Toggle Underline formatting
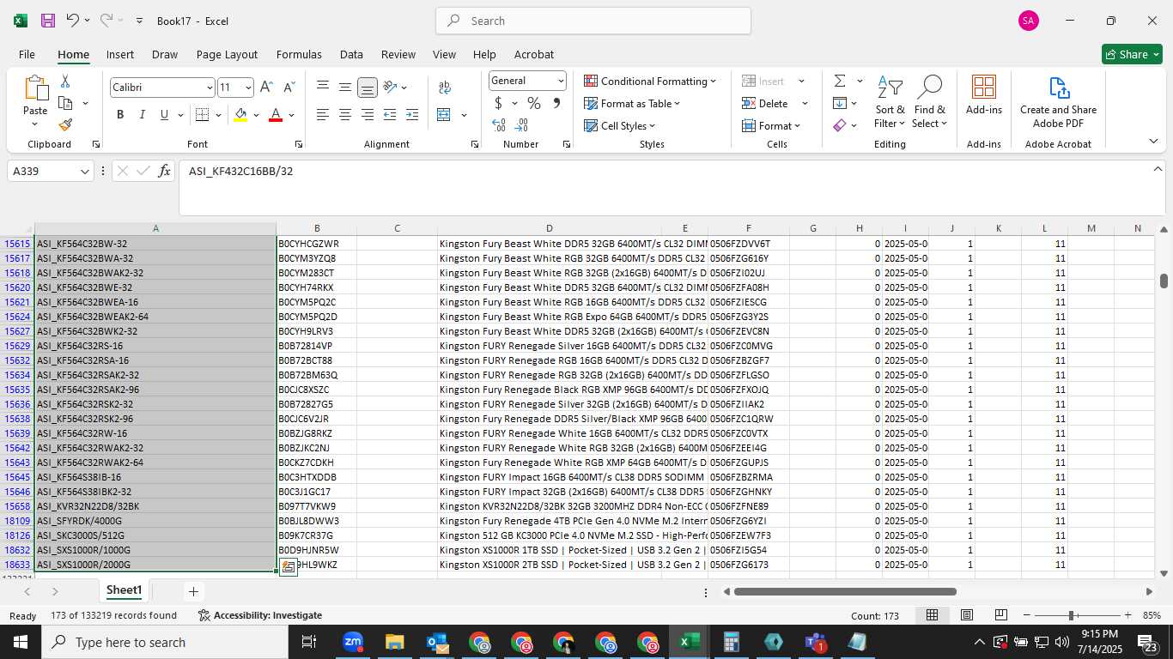 (164, 115)
